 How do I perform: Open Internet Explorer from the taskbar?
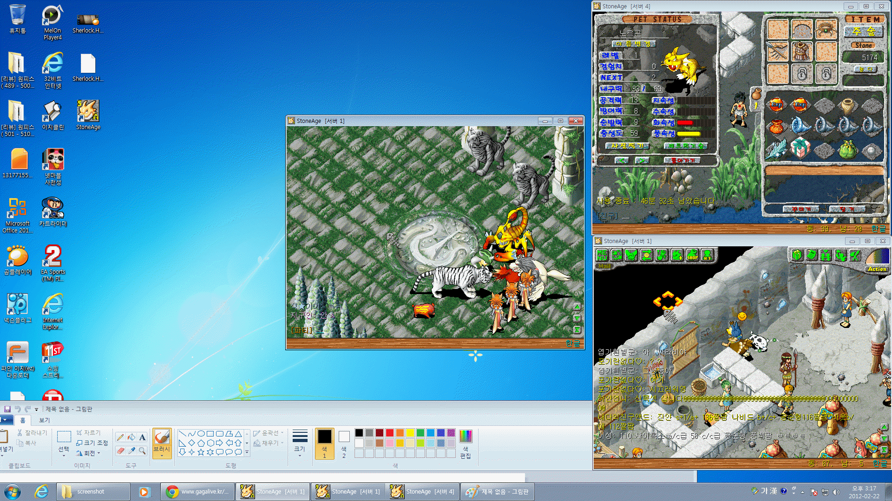[x=41, y=492]
